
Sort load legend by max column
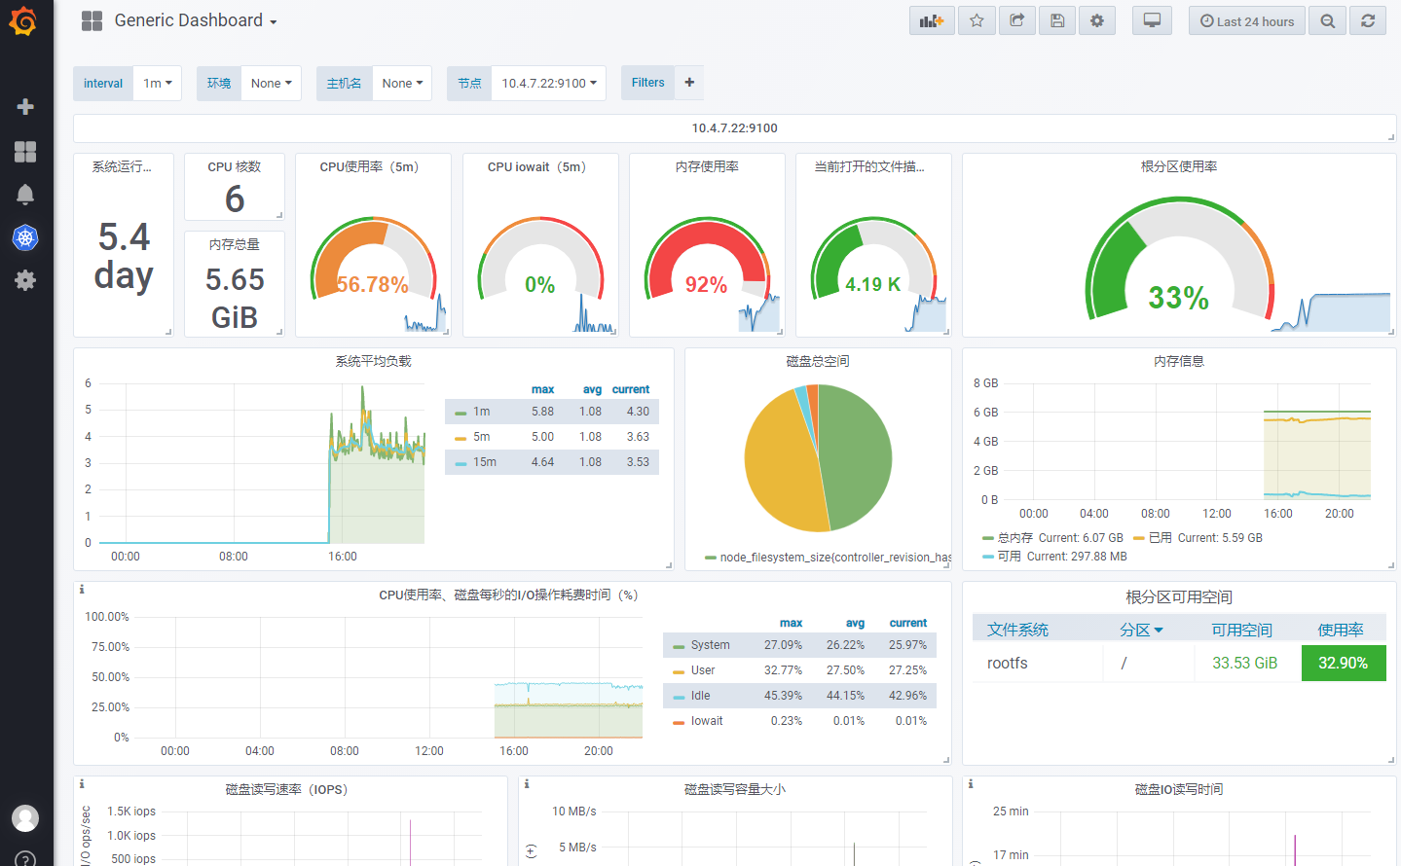542,389
